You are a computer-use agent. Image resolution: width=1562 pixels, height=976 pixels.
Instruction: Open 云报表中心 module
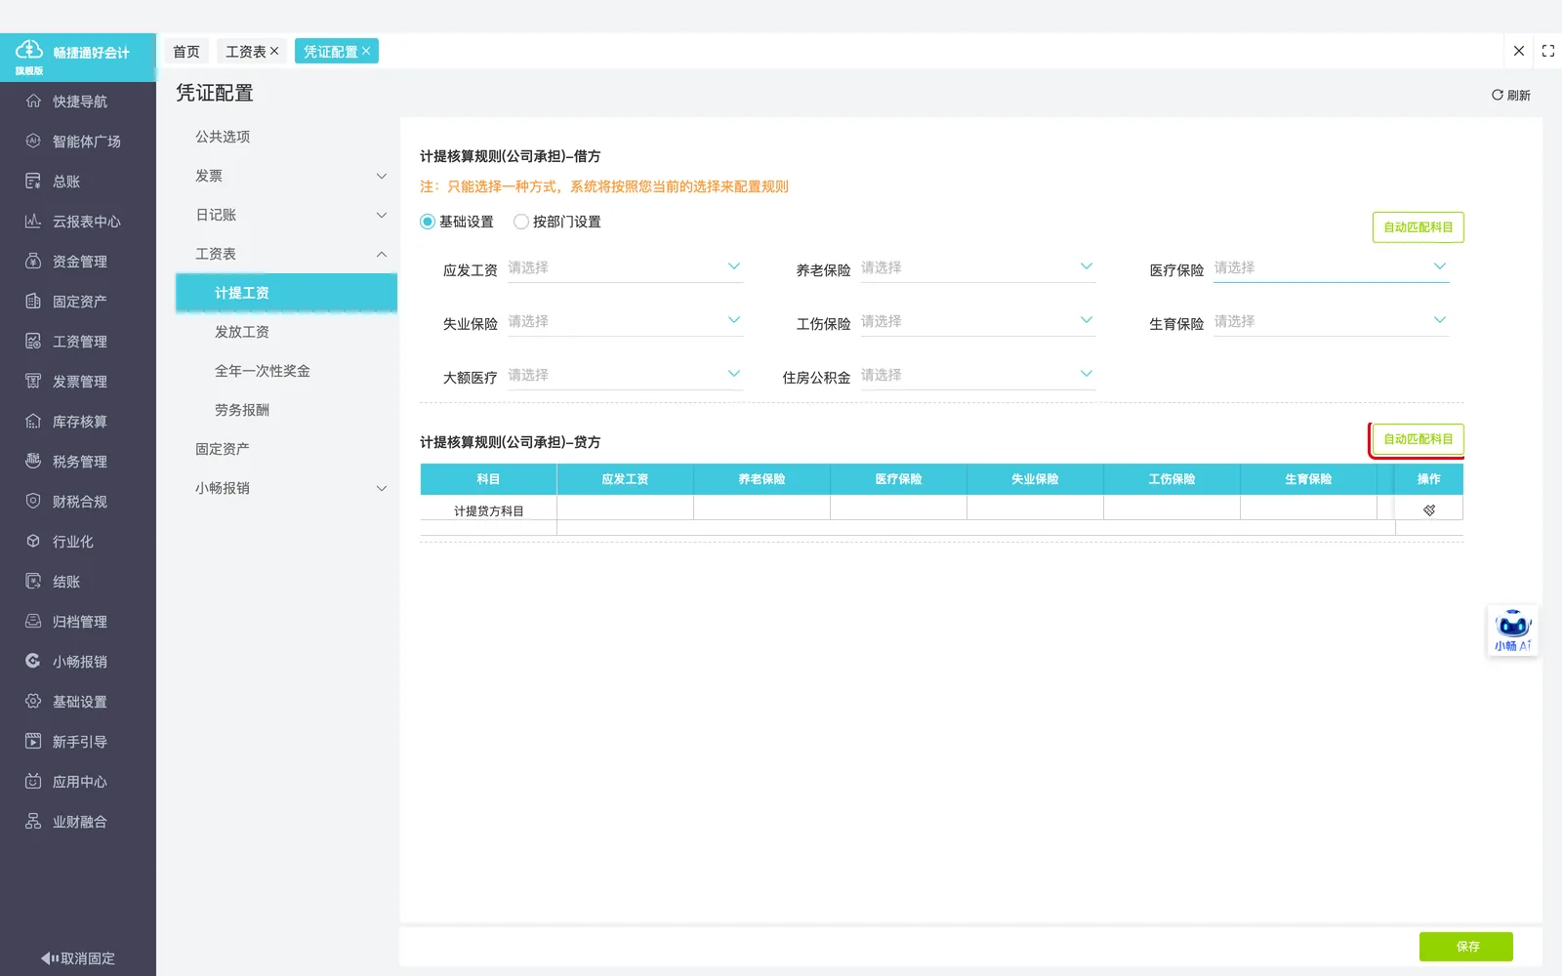[x=78, y=222]
